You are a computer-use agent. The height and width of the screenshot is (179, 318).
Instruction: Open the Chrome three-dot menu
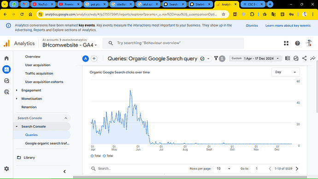tap(313, 14)
